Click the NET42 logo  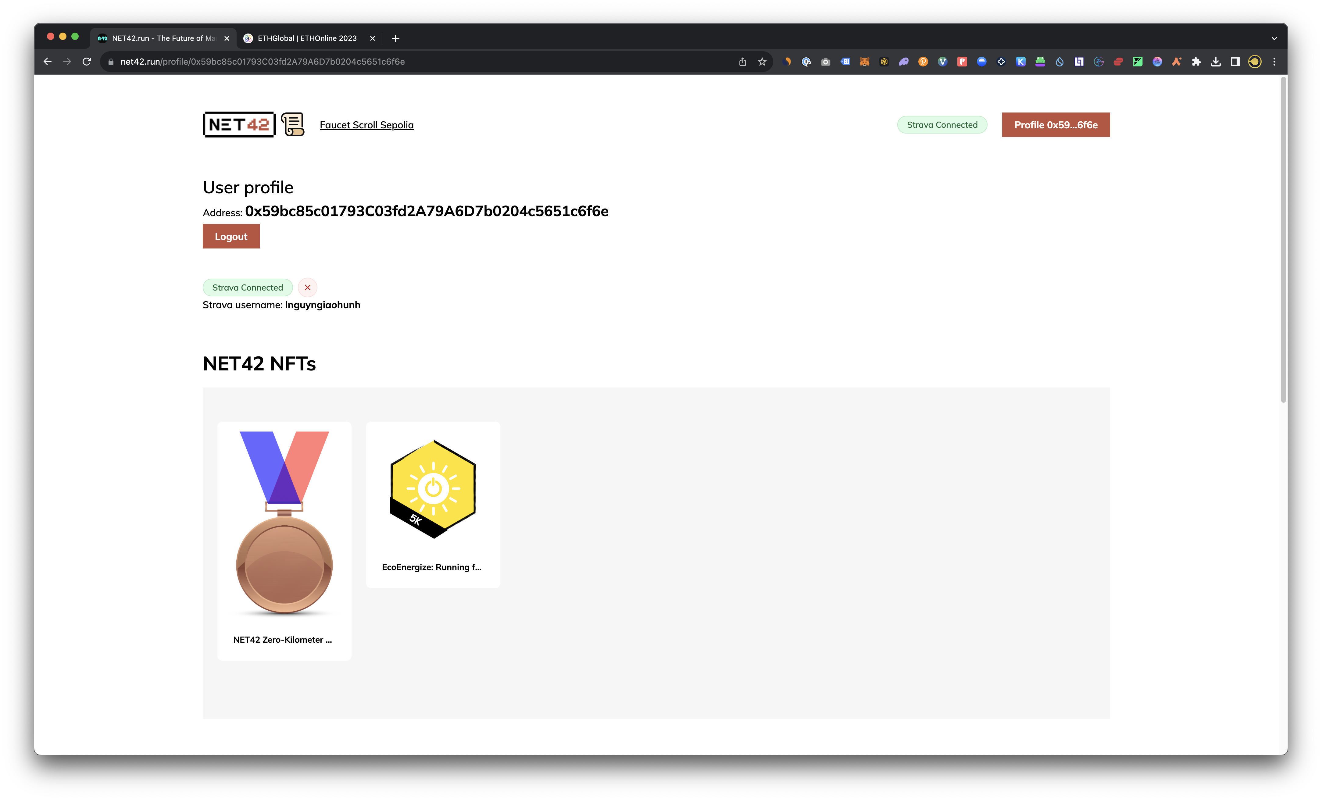(x=239, y=124)
